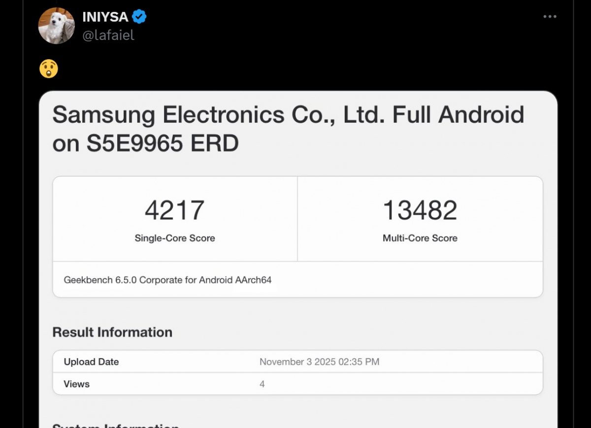Open the dog profile picture avatar
The width and height of the screenshot is (591, 428).
coord(56,26)
